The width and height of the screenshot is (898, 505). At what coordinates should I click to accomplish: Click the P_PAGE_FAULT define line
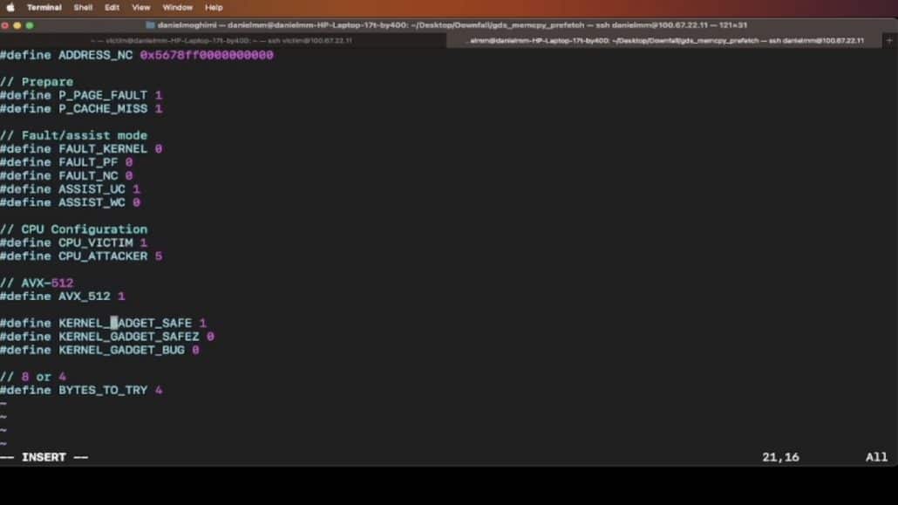coord(81,95)
